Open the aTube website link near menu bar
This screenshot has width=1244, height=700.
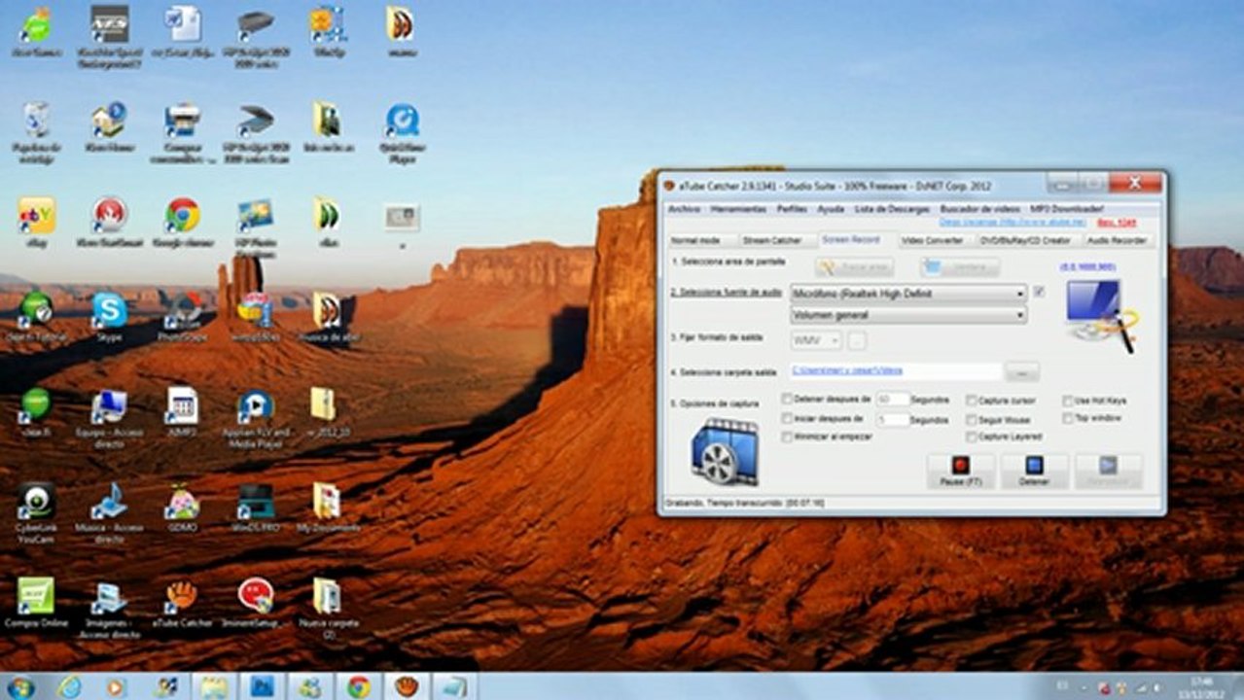tap(1013, 223)
